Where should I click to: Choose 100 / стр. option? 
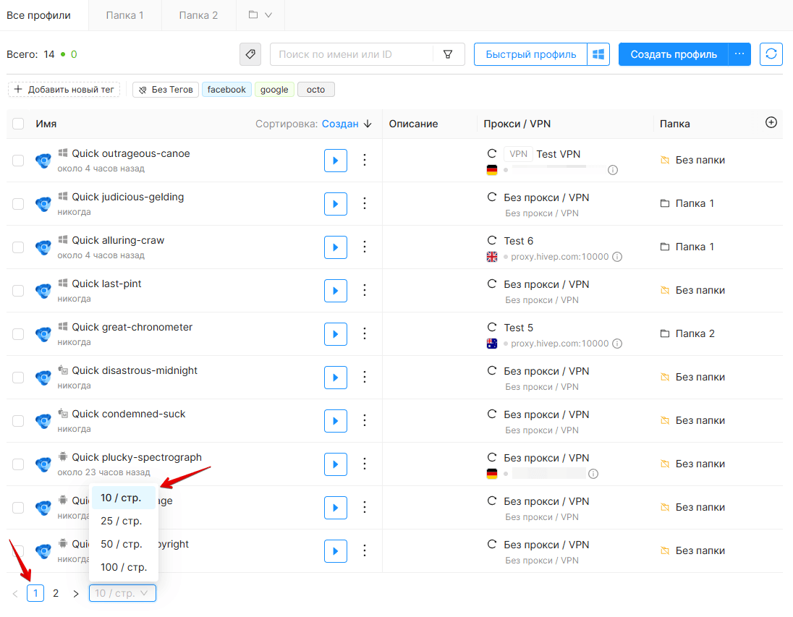124,567
